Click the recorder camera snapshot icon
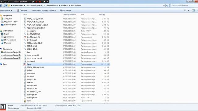Screen dimensions: 198x111 44,2
